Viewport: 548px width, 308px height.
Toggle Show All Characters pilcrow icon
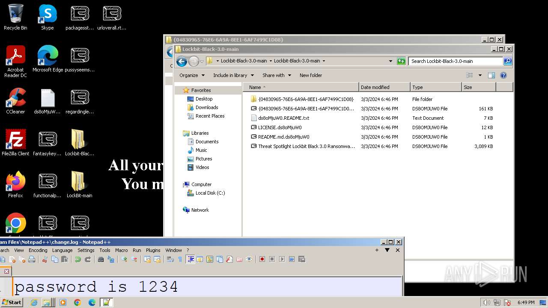coord(180,259)
